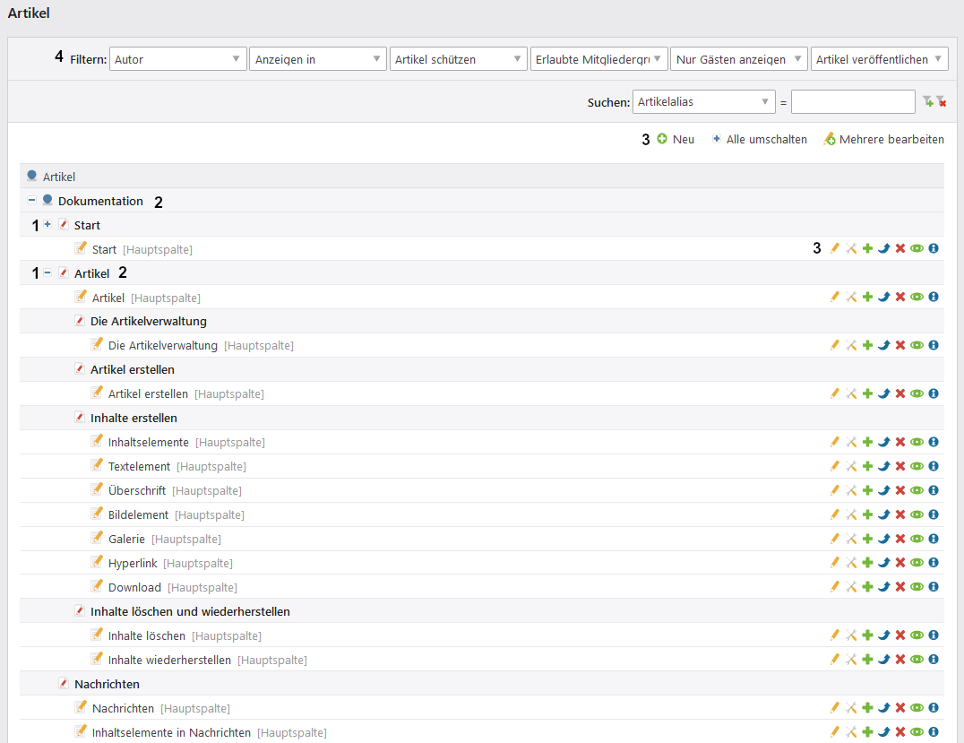The image size is (964, 743).
Task: Click the search text input field
Action: [x=852, y=102]
